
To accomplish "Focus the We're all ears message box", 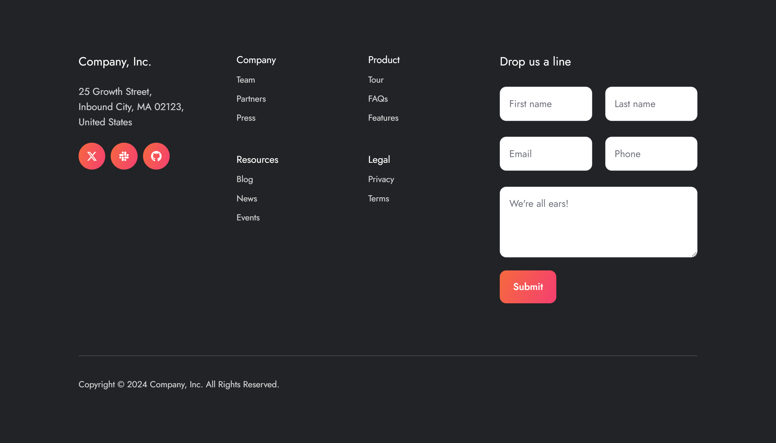I will 598,222.
